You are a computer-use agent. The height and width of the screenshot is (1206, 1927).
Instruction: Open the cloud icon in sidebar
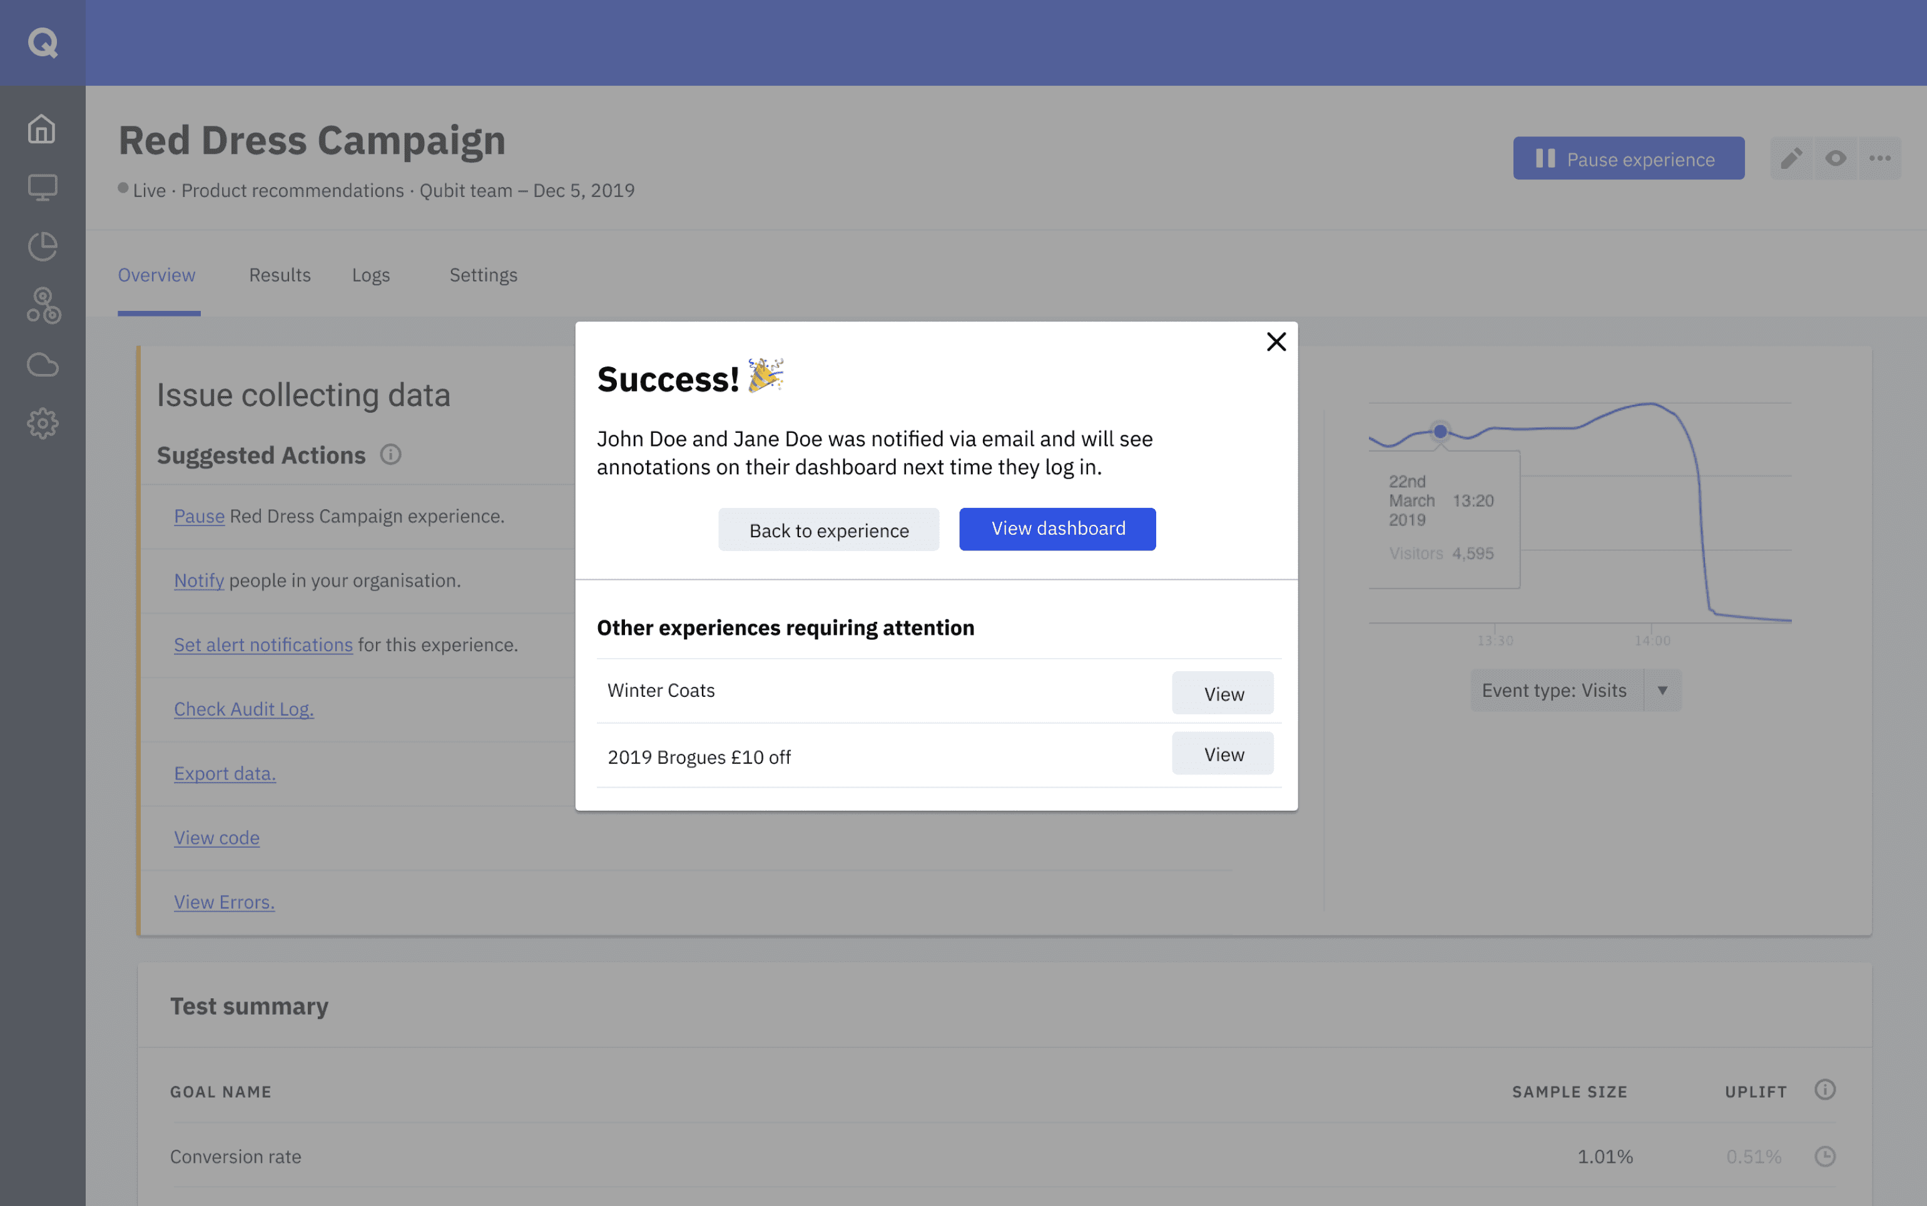tap(43, 365)
